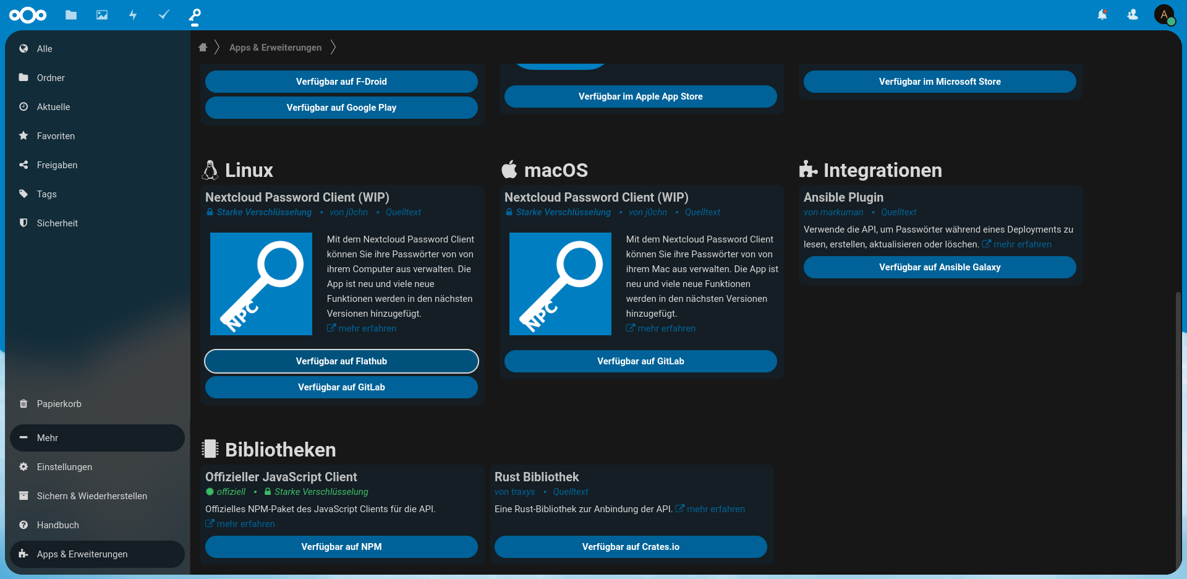Open the Passwords key icon
This screenshot has width=1187, height=579.
[x=195, y=15]
